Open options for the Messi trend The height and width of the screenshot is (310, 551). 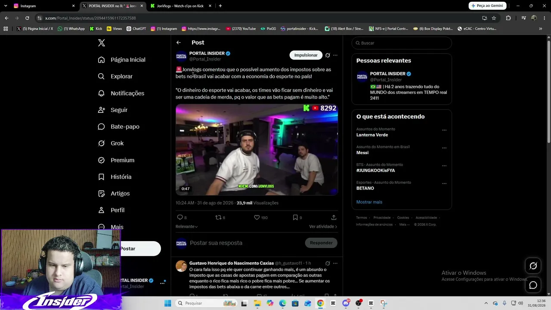coord(444,148)
